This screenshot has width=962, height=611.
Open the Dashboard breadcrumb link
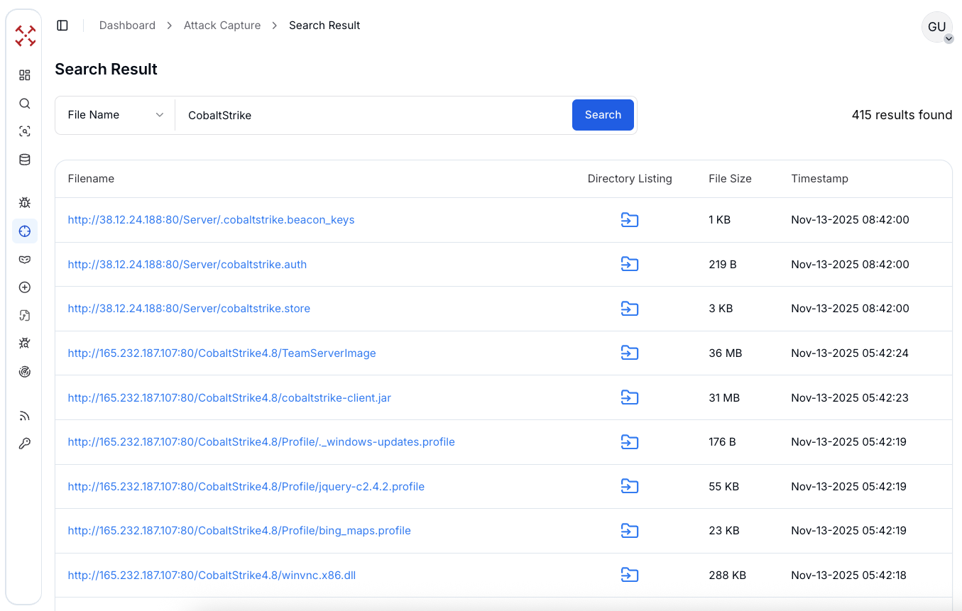coord(127,25)
